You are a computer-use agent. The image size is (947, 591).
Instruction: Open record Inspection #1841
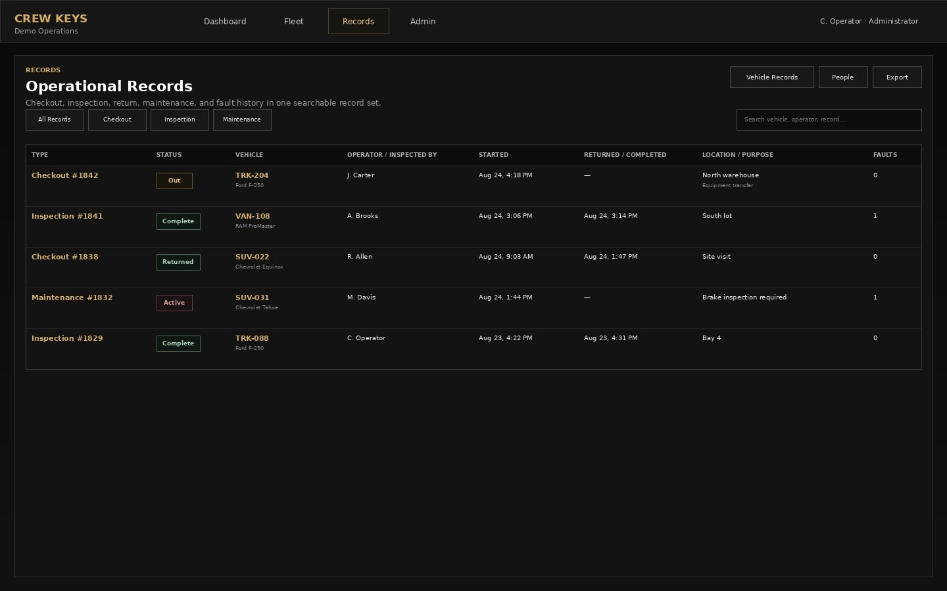(67, 216)
